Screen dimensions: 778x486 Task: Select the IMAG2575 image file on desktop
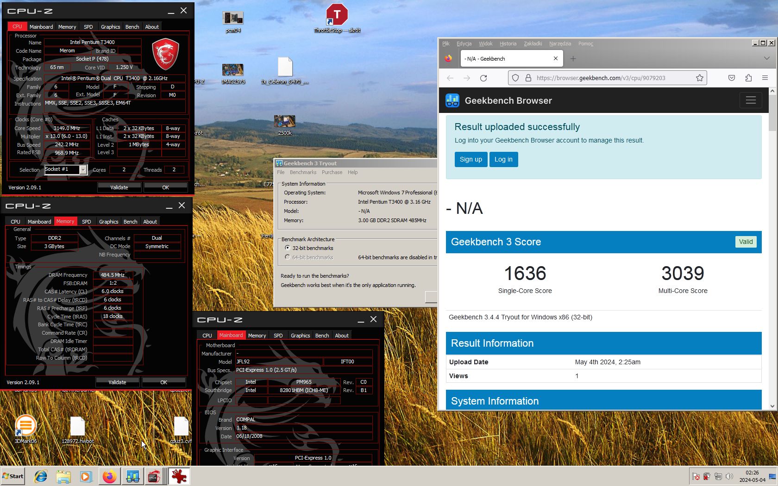pos(233,74)
